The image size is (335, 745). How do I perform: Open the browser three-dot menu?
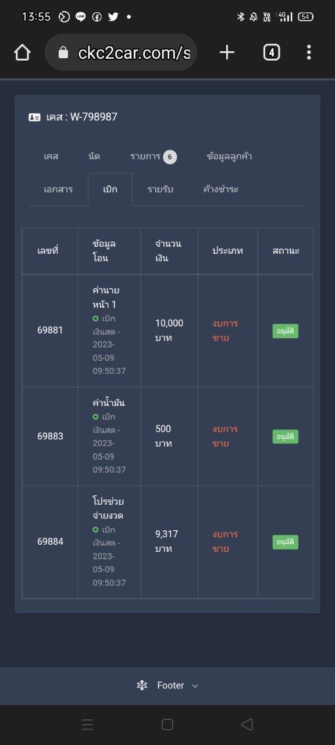point(309,52)
